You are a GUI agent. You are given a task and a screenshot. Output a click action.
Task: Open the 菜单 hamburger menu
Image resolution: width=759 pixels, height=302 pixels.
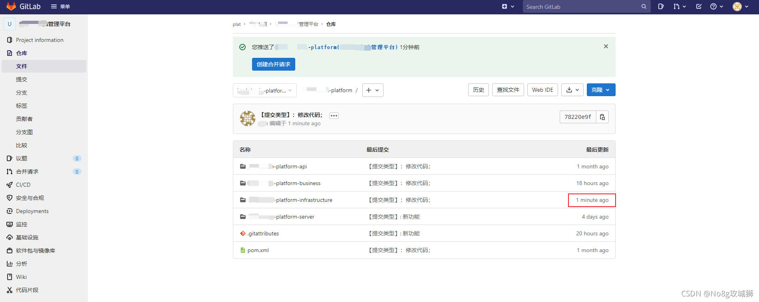click(60, 6)
